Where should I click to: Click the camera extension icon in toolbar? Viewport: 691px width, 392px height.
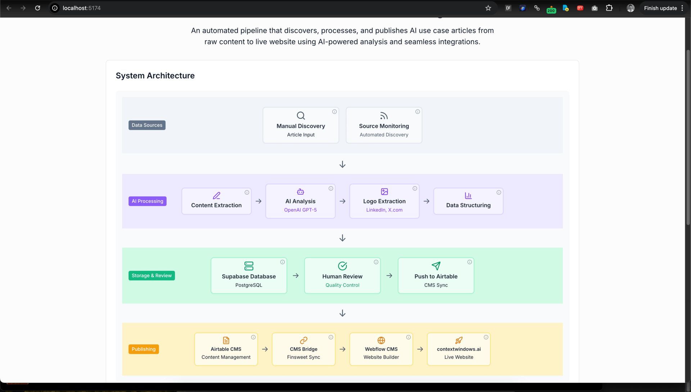595,8
